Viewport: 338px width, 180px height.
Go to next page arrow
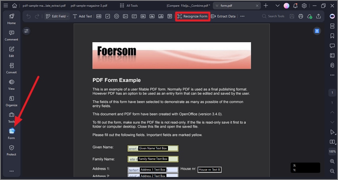(x=332, y=122)
